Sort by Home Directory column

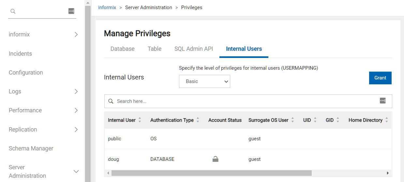(386, 120)
